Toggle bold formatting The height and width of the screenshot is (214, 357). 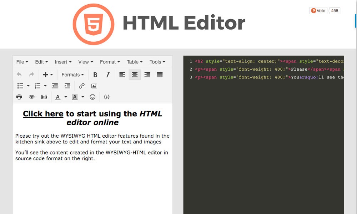click(95, 75)
